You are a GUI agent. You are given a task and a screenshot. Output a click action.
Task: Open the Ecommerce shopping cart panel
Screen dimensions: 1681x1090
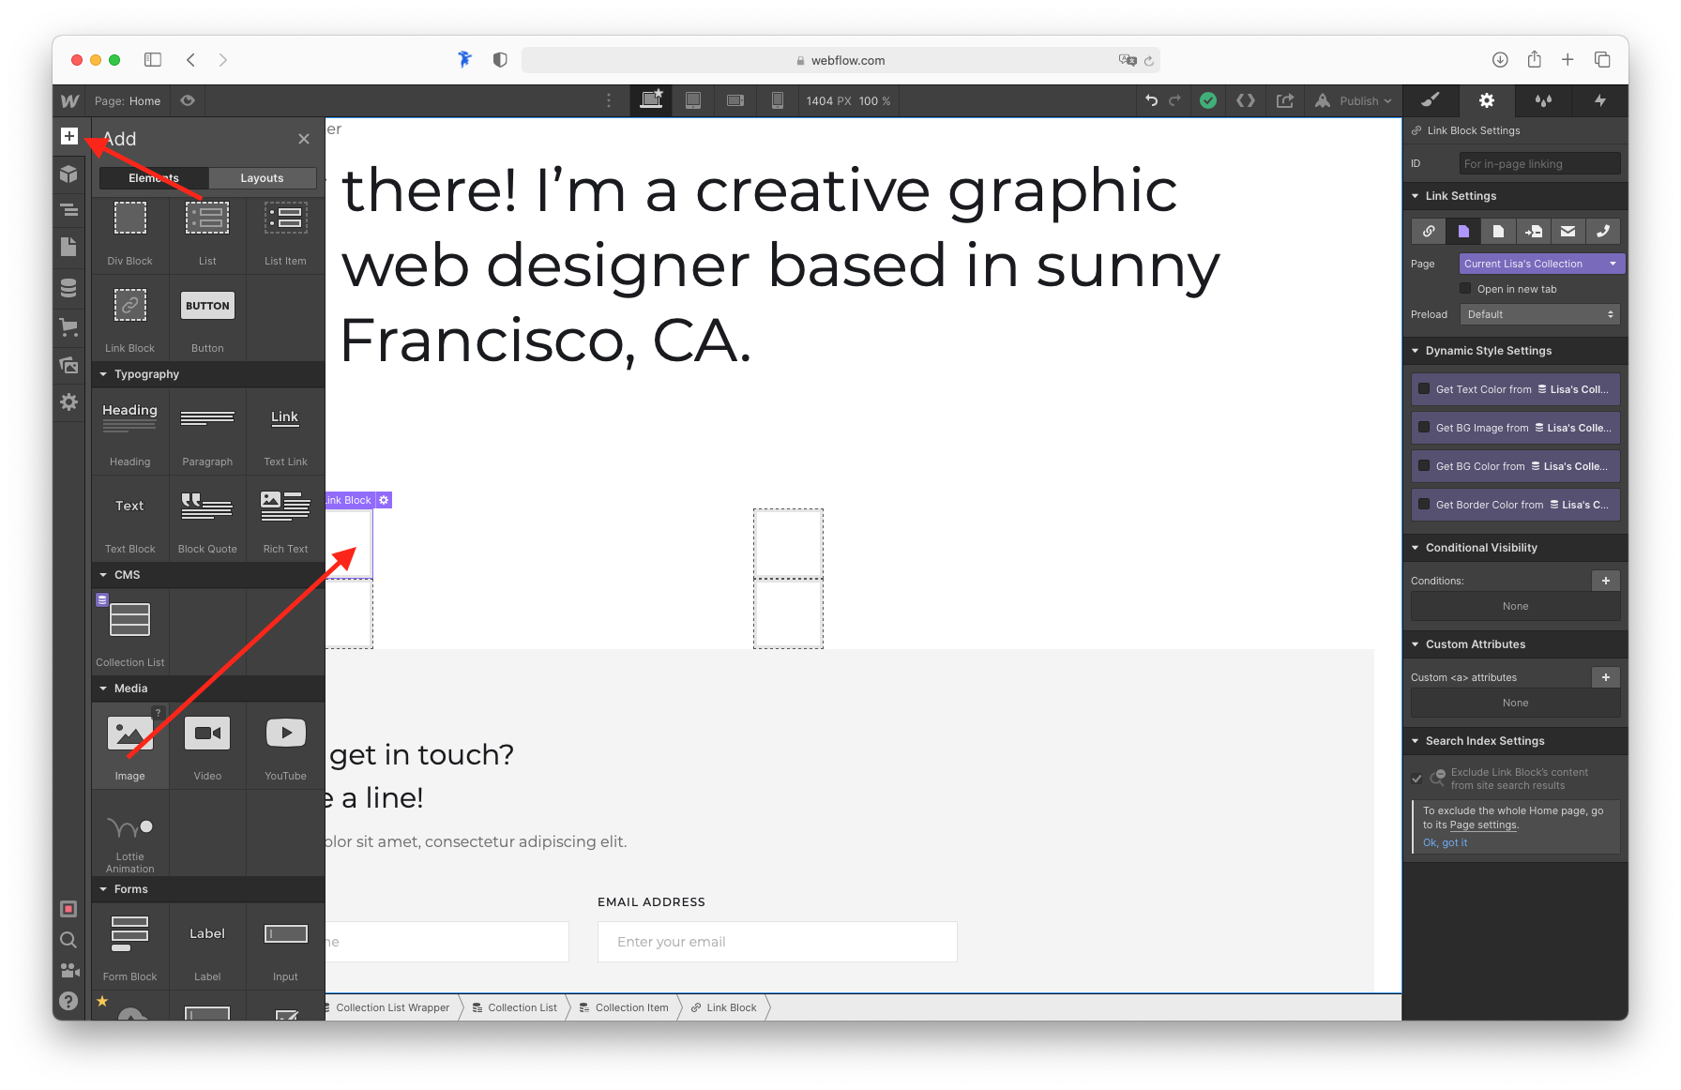tap(68, 326)
